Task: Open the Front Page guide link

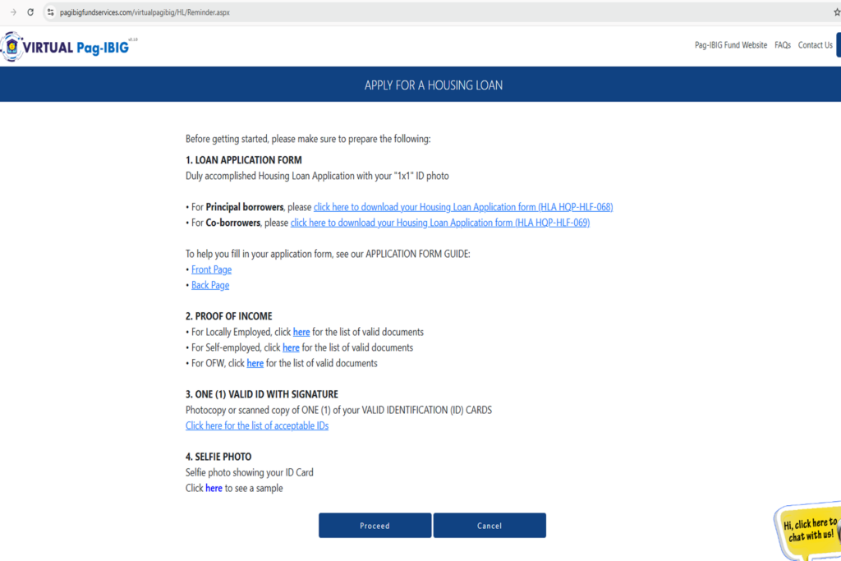Action: (x=211, y=269)
